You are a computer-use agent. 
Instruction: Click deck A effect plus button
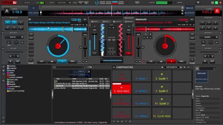[22, 42]
